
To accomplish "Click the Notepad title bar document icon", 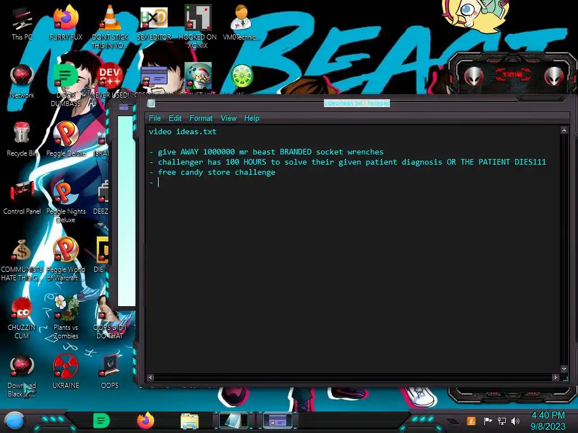I will coord(151,104).
